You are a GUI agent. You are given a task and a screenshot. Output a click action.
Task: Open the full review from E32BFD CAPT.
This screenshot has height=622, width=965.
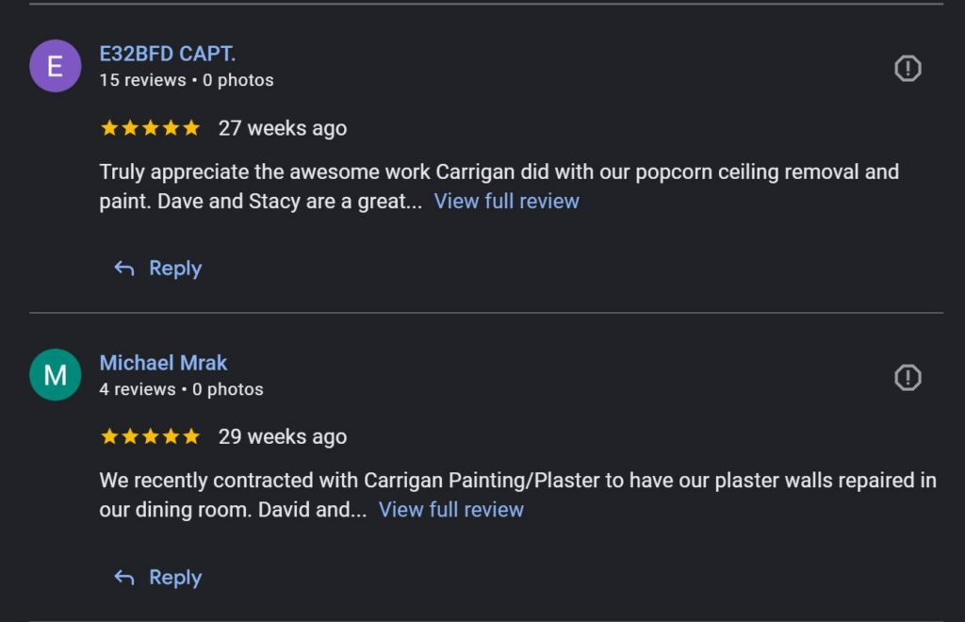click(507, 201)
